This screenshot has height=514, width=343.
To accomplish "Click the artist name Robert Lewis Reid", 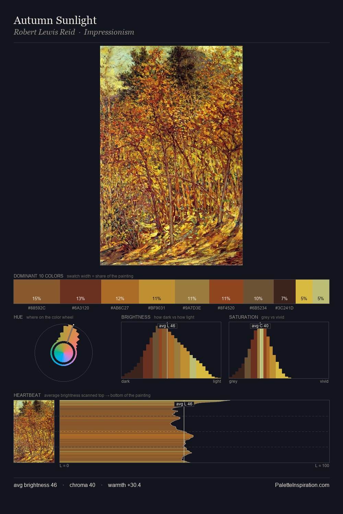I will point(44,32).
